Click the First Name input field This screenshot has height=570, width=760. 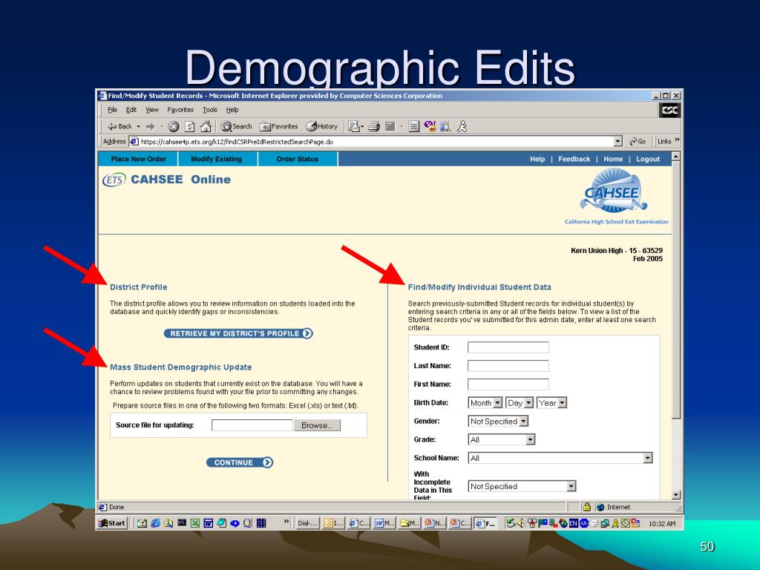point(508,384)
